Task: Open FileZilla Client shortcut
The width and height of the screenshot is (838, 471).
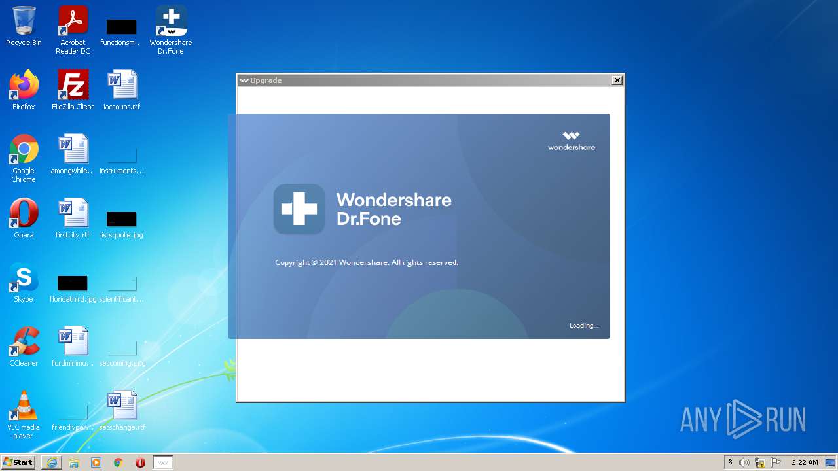Action: 73,90
